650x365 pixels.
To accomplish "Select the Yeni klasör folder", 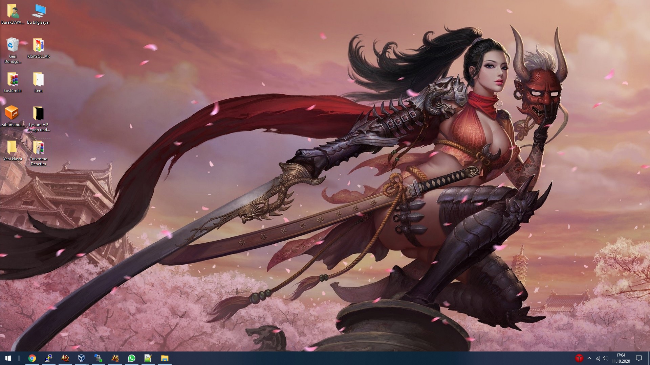I will coord(12,148).
